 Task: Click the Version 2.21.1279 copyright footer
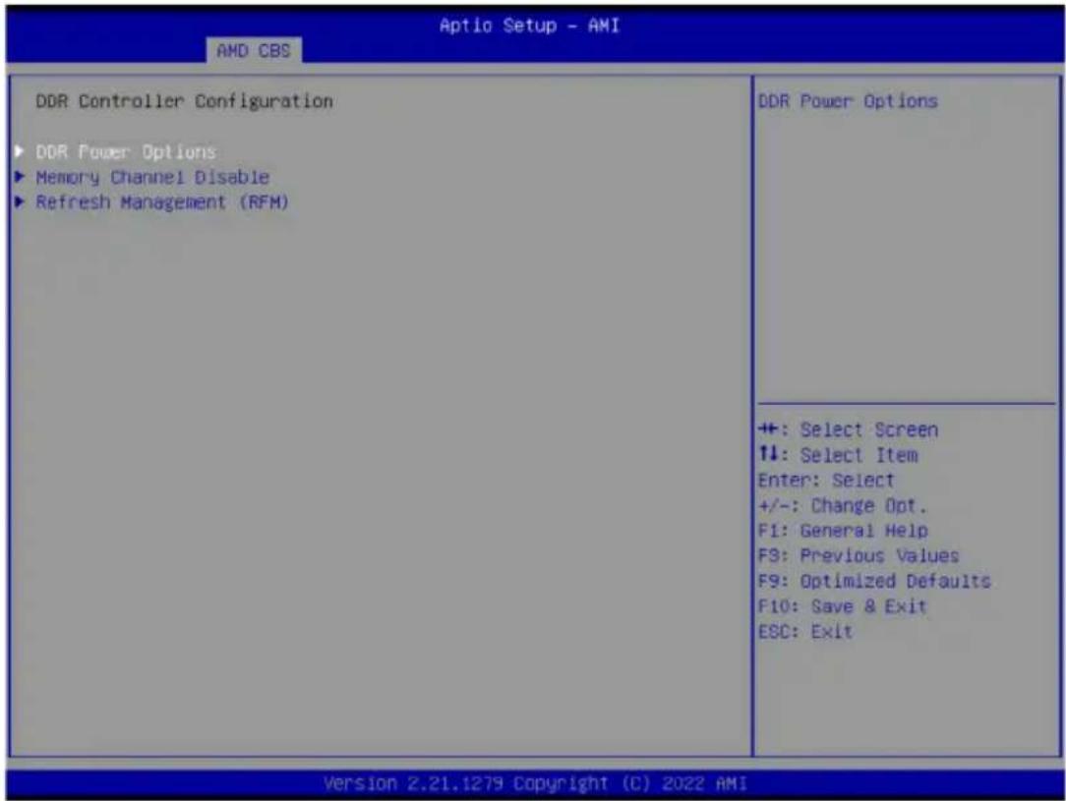pos(535,783)
